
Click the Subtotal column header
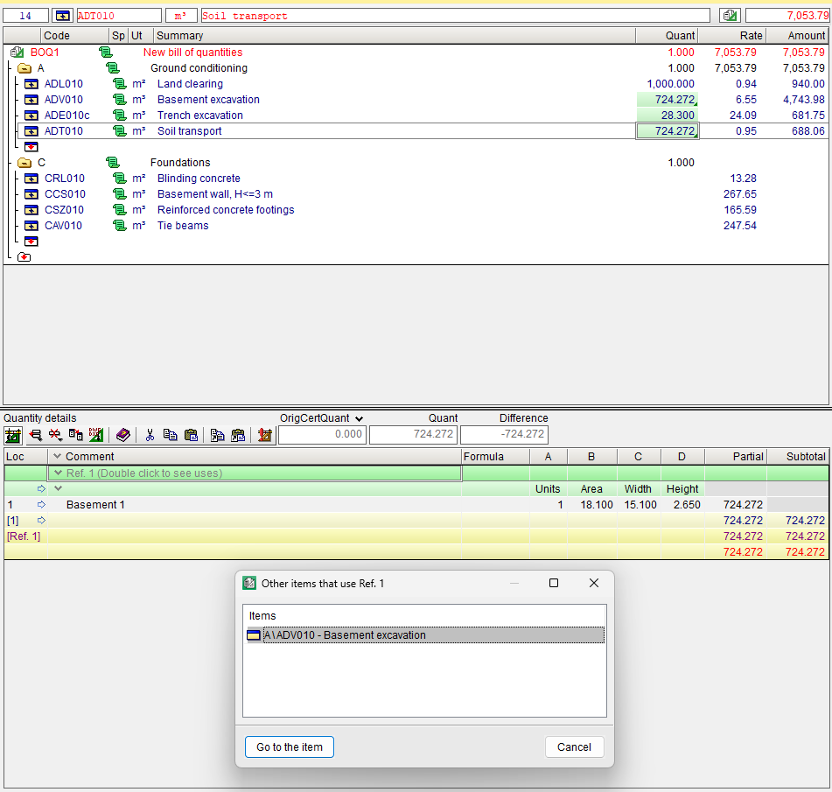tap(798, 457)
